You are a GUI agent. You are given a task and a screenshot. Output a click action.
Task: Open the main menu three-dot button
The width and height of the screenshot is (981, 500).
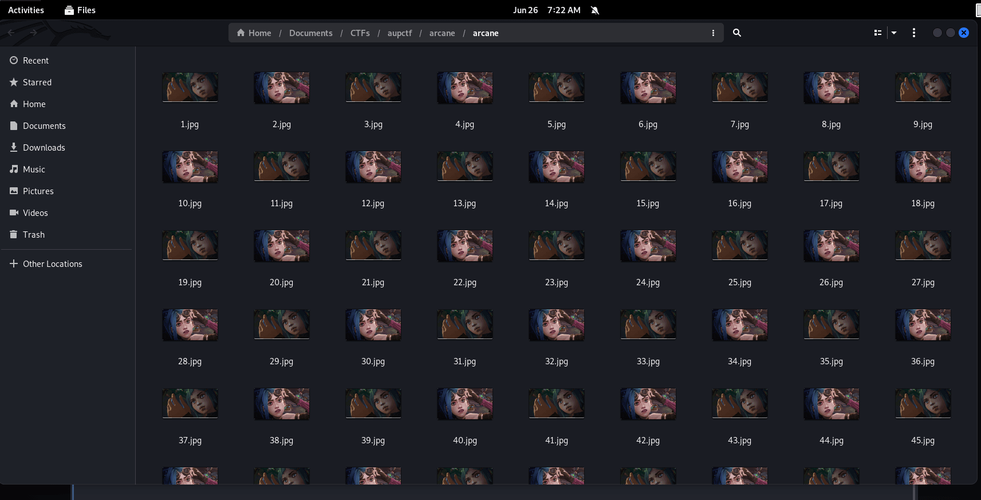pyautogui.click(x=914, y=33)
